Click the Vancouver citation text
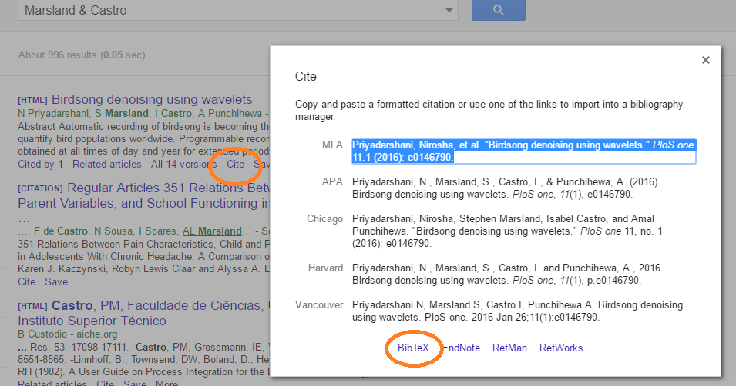This screenshot has height=386, width=736. coord(517,311)
